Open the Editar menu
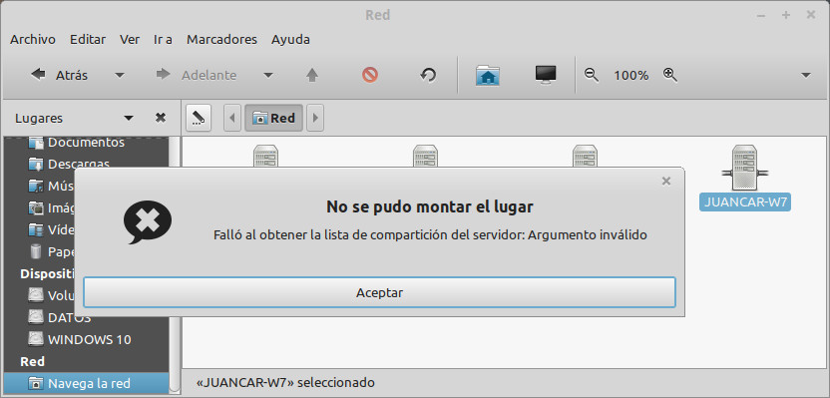The width and height of the screenshot is (830, 398). pos(88,39)
